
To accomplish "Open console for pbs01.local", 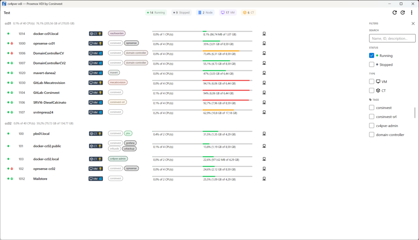I will pos(264,133).
